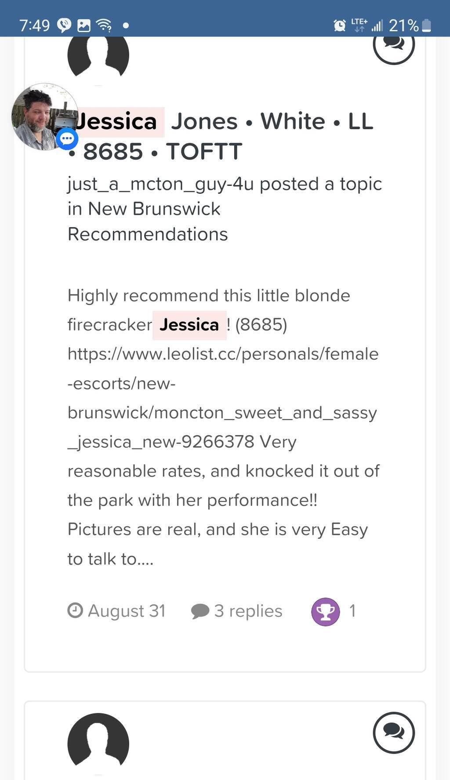Click the purple trophy reputation icon
450x780 pixels.
pyautogui.click(x=325, y=612)
